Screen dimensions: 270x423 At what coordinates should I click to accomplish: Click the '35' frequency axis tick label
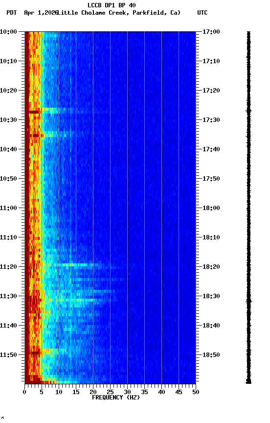[144, 392]
